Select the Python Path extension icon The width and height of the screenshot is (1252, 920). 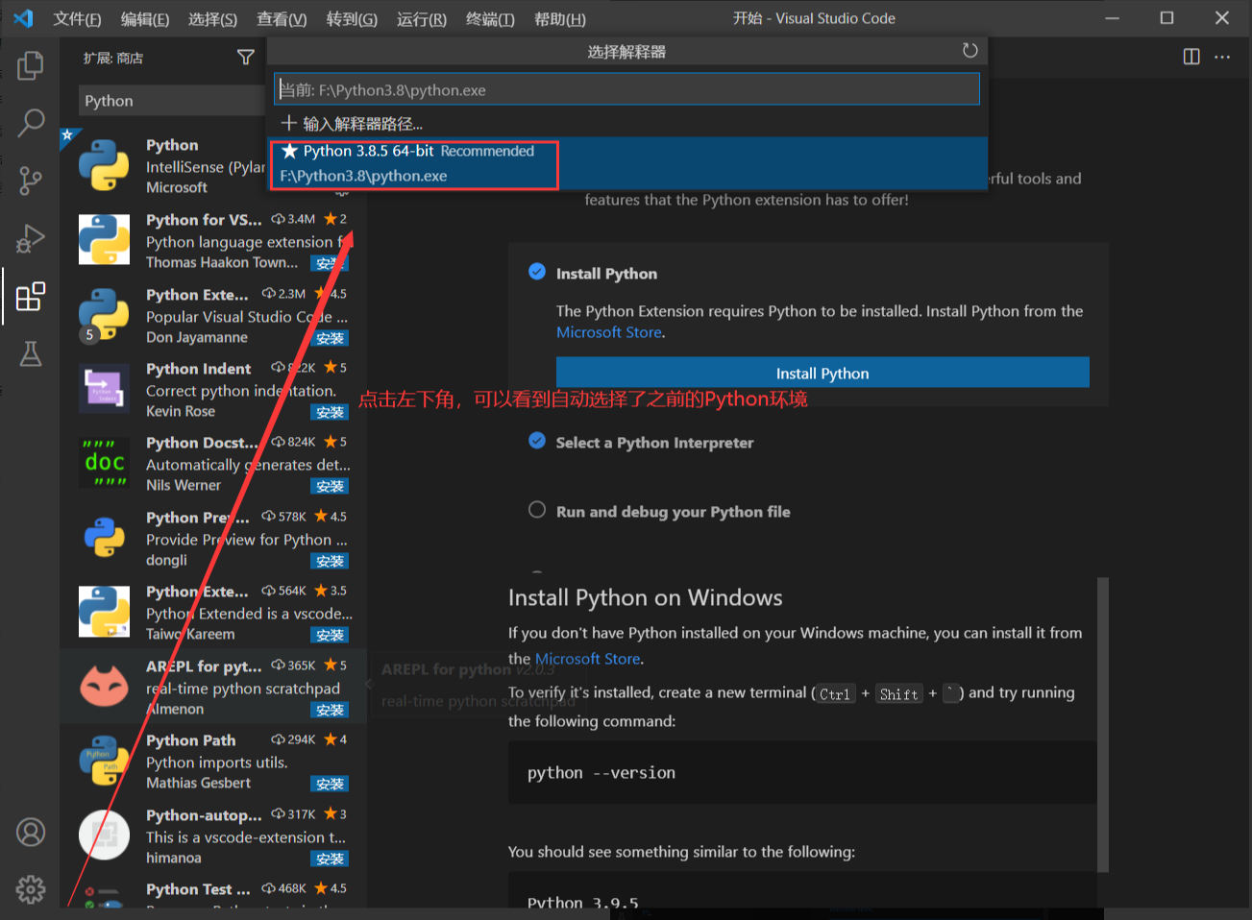point(104,761)
